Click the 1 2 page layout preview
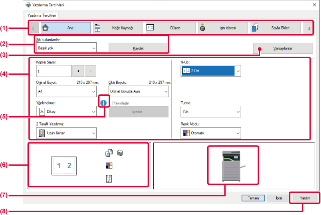The width and height of the screenshot is (321, 215). click(x=64, y=166)
